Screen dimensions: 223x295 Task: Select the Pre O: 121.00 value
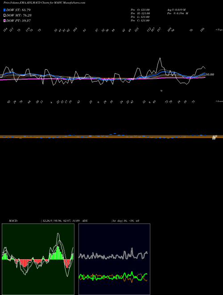pos(140,10)
